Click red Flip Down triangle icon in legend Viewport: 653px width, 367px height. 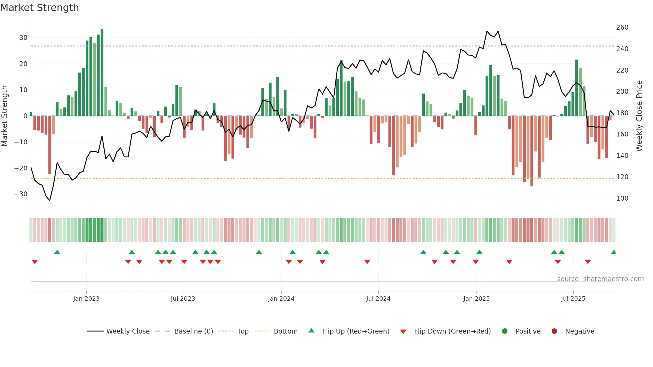(403, 332)
